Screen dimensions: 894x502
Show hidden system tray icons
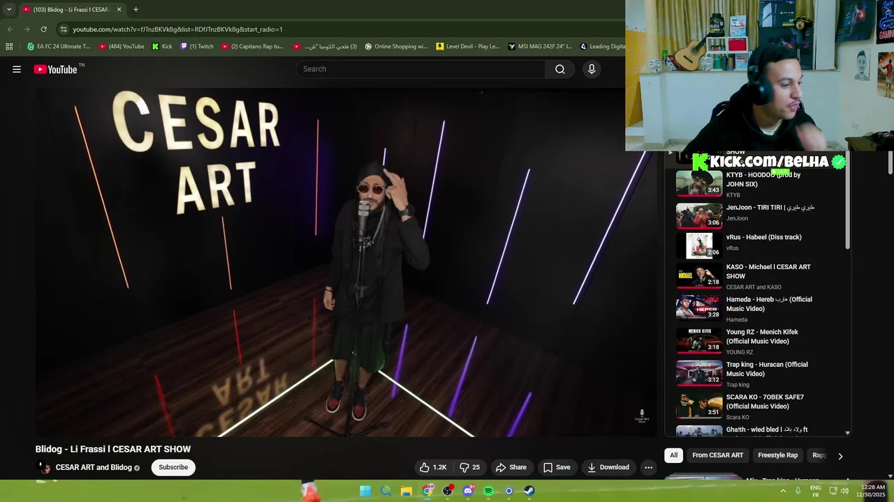pos(783,491)
